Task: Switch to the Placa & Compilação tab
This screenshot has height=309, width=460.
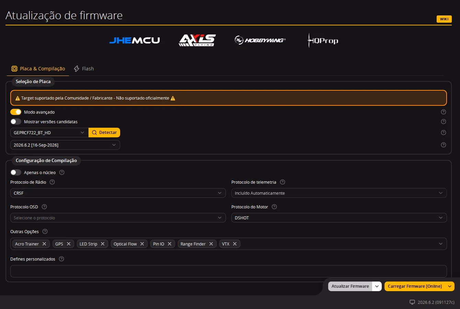Action: [x=38, y=69]
